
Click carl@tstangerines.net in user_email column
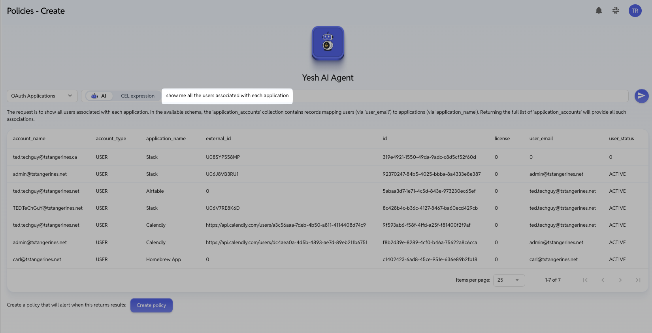click(x=553, y=260)
